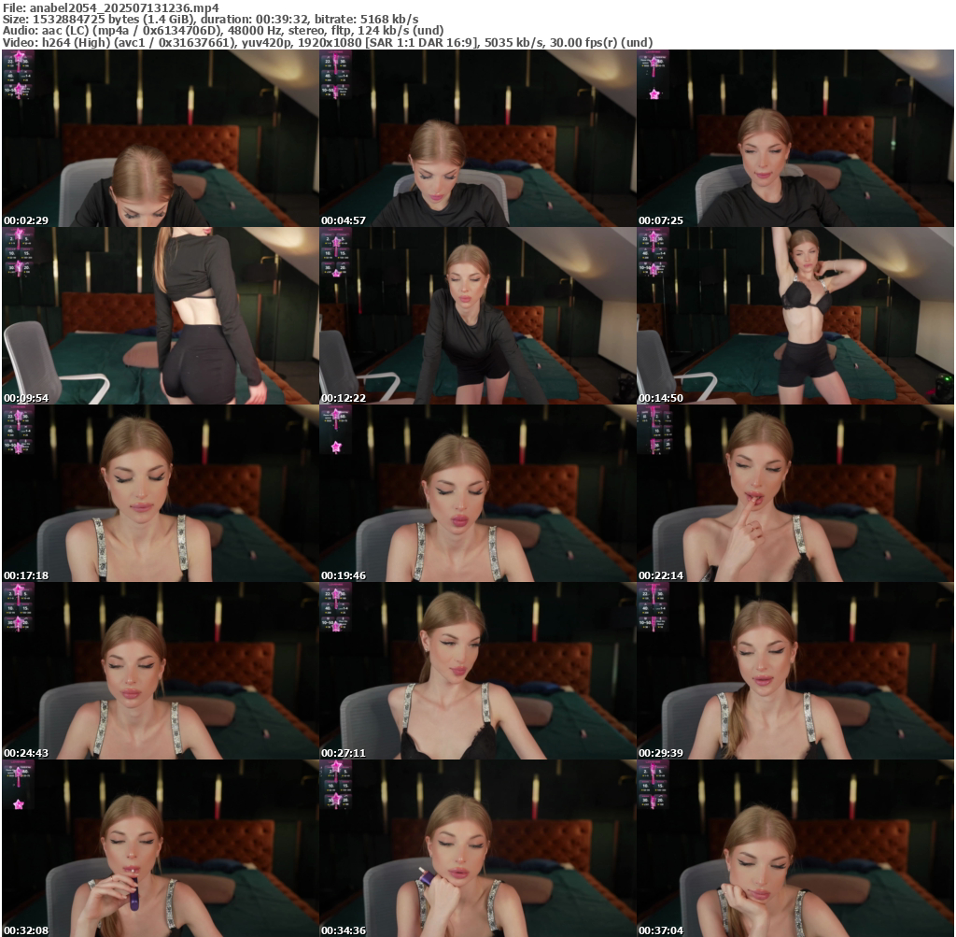Open the thumbnail stamped 00:29:39
956x937 pixels.
(795, 671)
